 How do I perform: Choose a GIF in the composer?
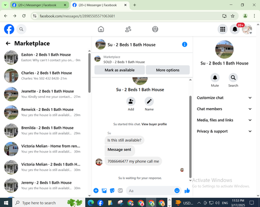coord(120,191)
